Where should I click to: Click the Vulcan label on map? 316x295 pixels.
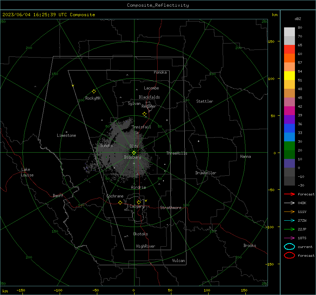pyautogui.click(x=178, y=261)
